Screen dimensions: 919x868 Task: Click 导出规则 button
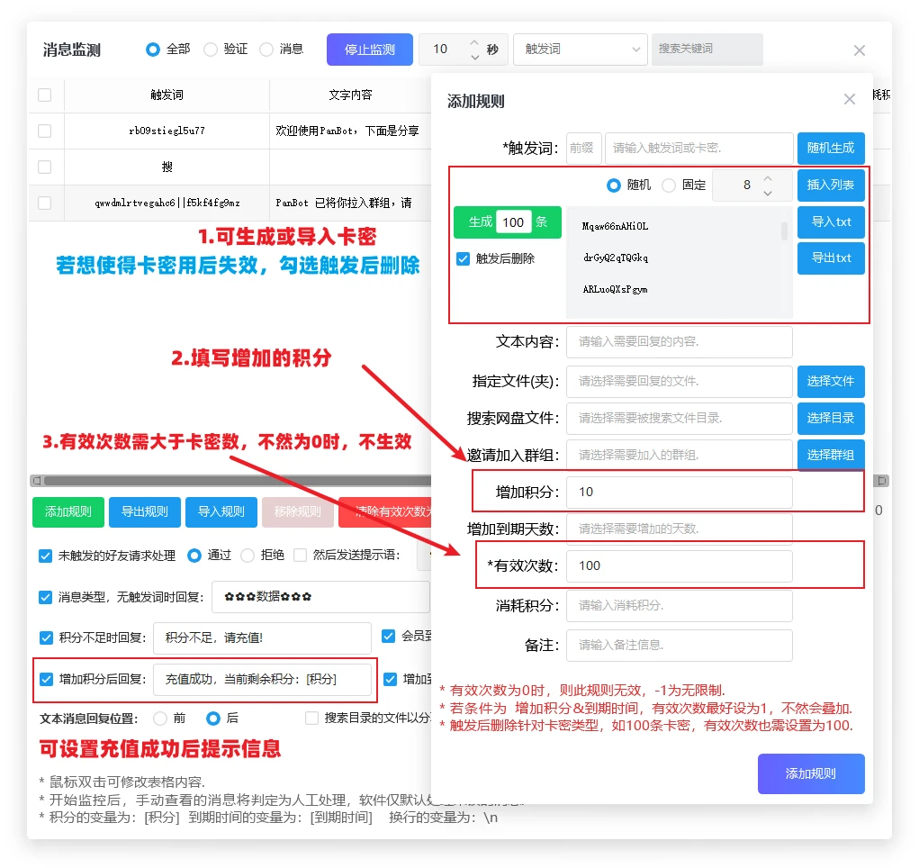pos(144,511)
